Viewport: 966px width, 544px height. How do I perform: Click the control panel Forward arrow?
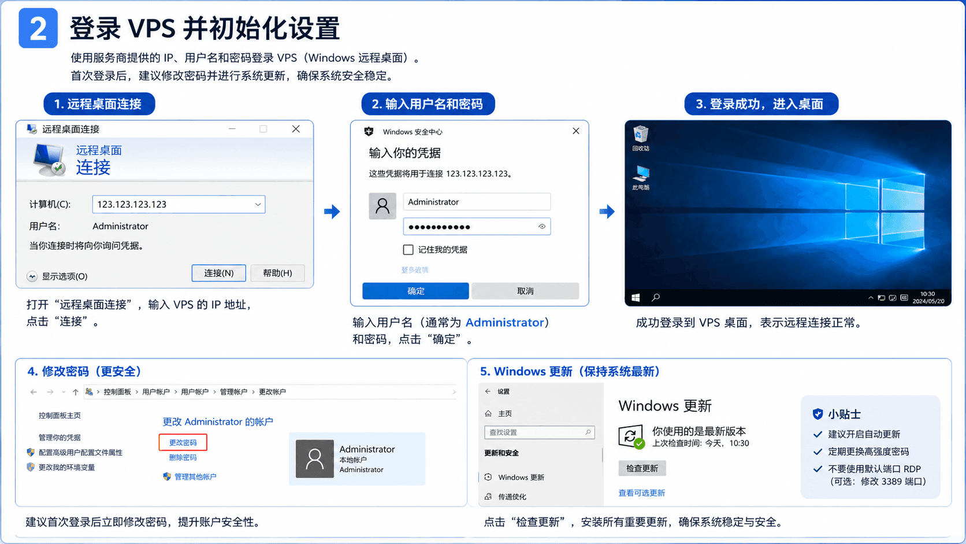pos(50,392)
